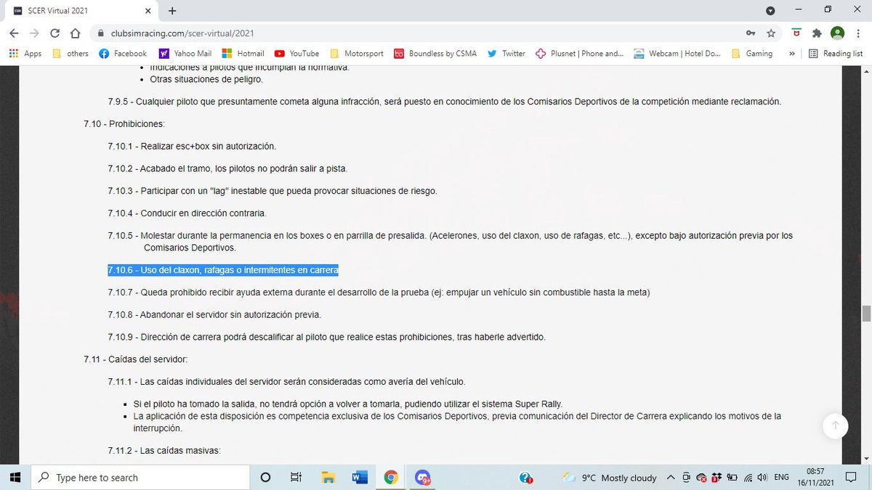Open the Yahoo Mail bookmark
Image resolution: width=872 pixels, height=490 pixels.
pos(185,53)
